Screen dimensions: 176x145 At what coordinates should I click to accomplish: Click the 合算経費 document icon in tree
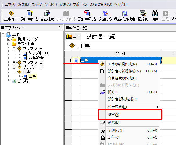[x=25, y=58]
